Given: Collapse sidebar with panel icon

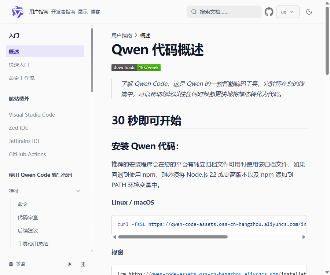Looking at the screenshot, I should click(x=83, y=264).
